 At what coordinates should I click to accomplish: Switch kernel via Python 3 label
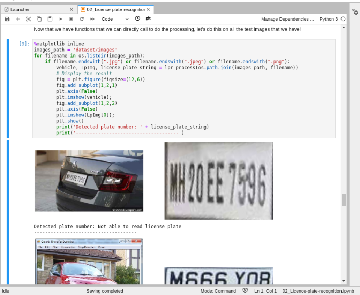coord(329,19)
